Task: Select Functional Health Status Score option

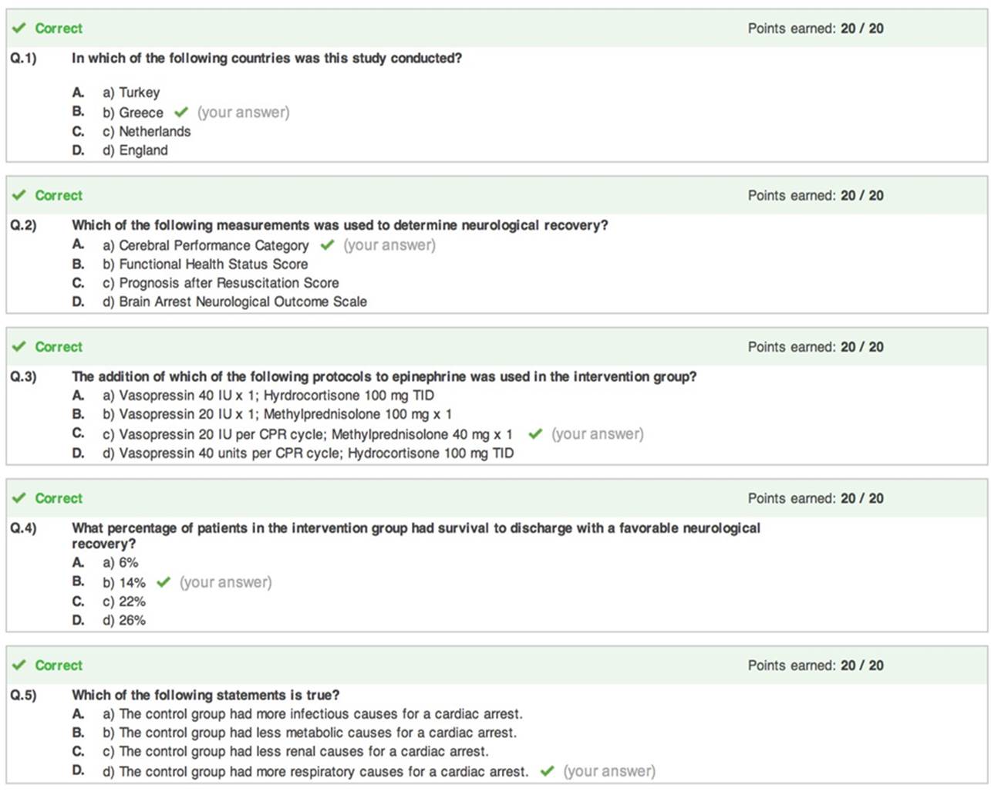Action: pyautogui.click(x=205, y=265)
